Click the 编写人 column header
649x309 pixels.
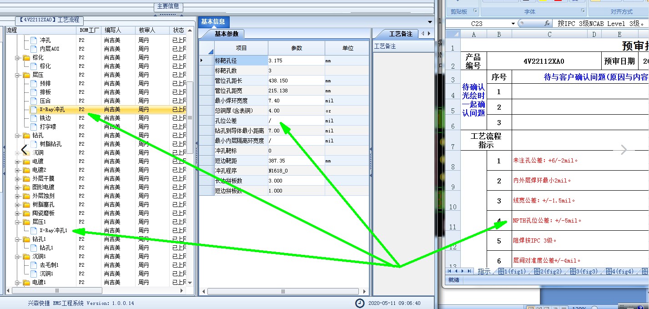click(x=118, y=30)
